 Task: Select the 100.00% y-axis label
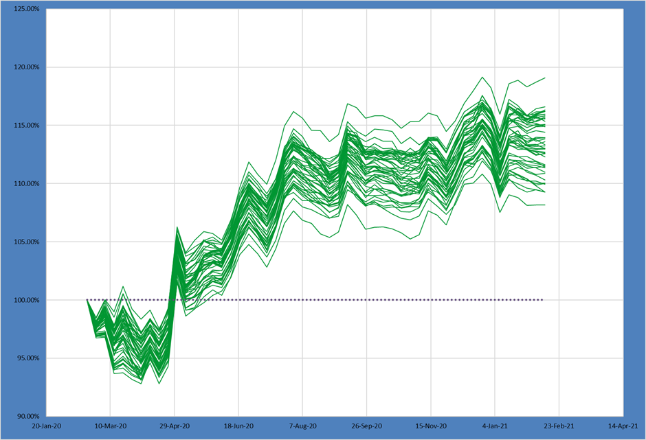[27, 300]
